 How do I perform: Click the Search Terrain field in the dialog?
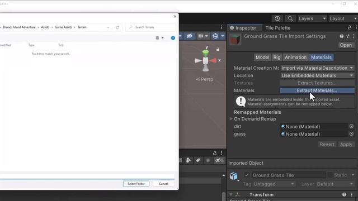coord(151,27)
